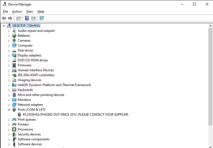Click the Audio inputs and outputs speaker icon
Screen dimensions: 213x148
coord(14,31)
